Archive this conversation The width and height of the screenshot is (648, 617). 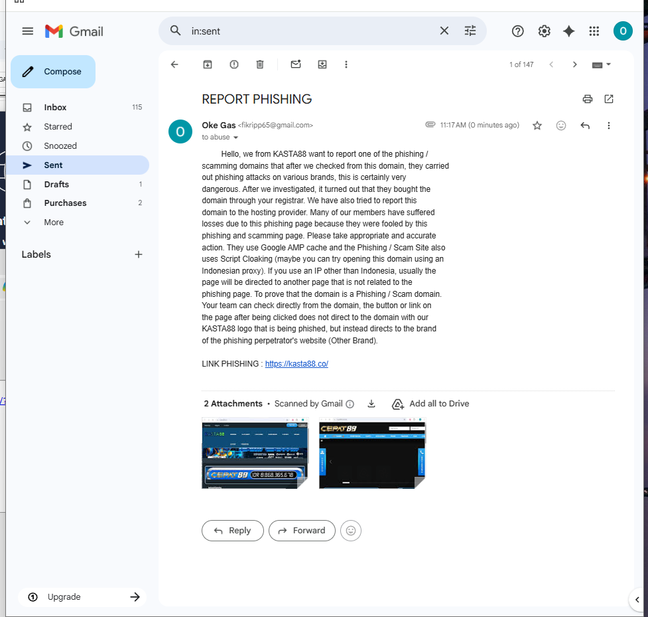tap(208, 64)
